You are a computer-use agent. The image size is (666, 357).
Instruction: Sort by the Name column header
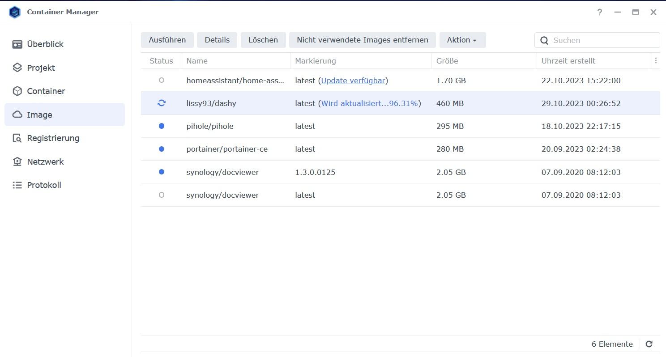pos(197,61)
